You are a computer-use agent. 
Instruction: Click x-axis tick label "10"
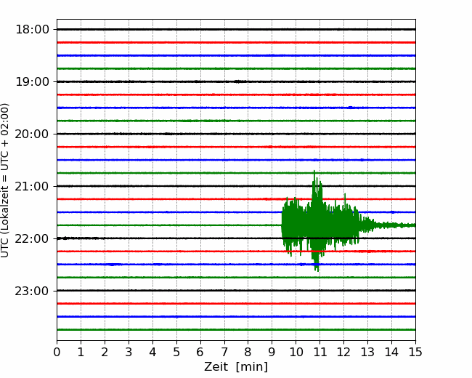pyautogui.click(x=296, y=352)
